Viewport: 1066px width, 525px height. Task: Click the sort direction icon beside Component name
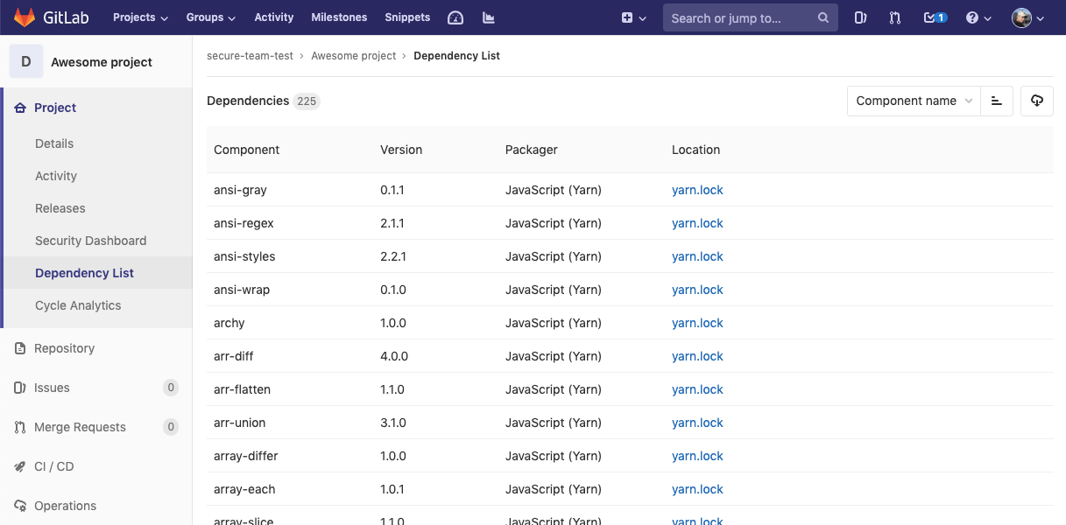(x=996, y=101)
